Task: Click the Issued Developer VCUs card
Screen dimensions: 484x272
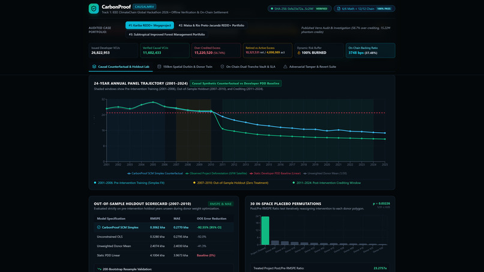Action: coord(113,50)
